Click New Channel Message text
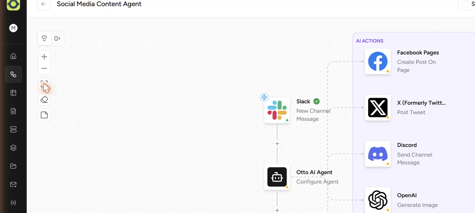Screen dimensions: 475x213 coord(313,115)
